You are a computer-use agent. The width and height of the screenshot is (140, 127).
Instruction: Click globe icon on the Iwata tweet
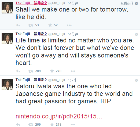137,80
